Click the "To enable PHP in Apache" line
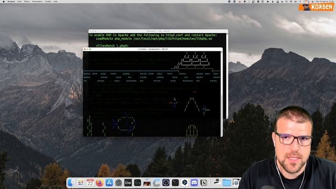 pyautogui.click(x=153, y=35)
